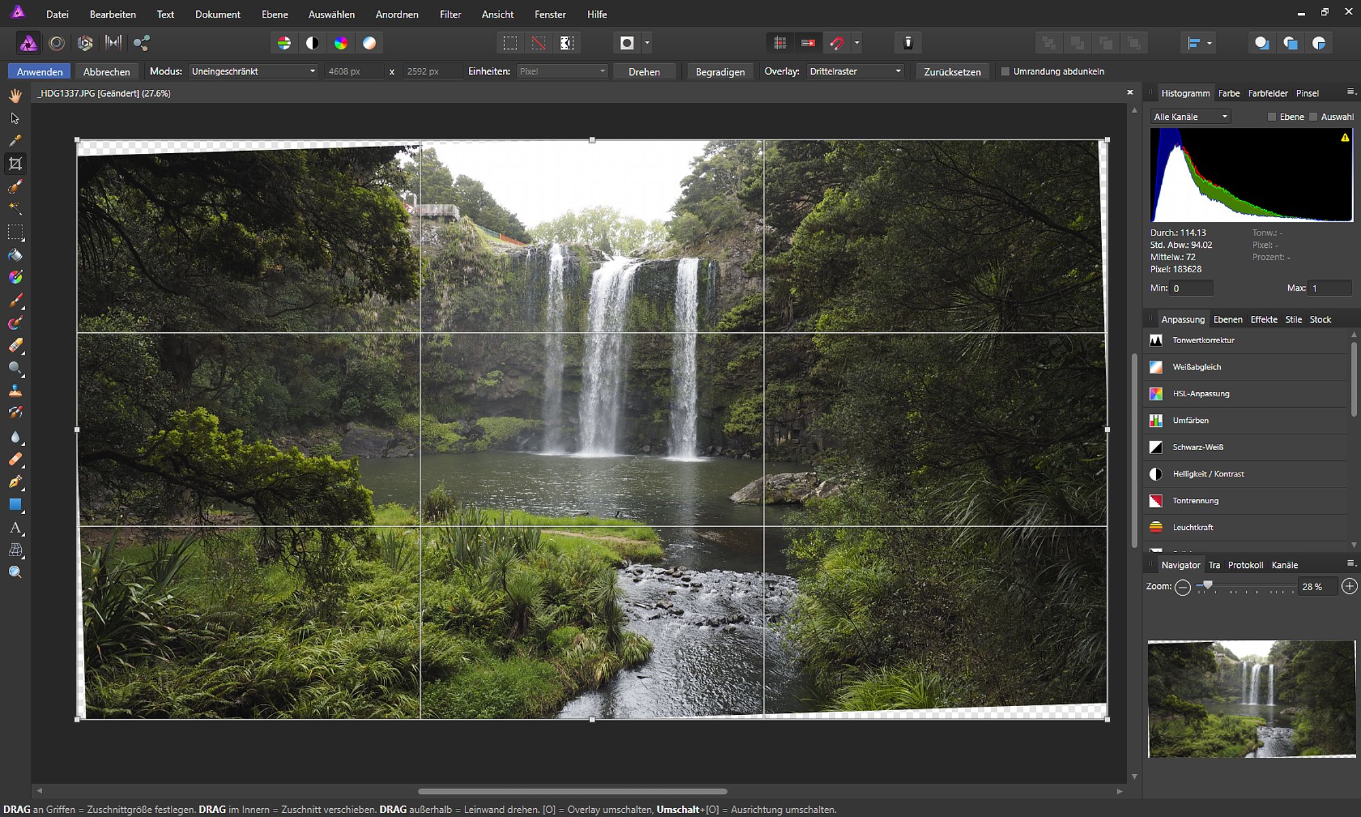
Task: Open the Modus Uneingeschränkt dropdown
Action: 253,71
